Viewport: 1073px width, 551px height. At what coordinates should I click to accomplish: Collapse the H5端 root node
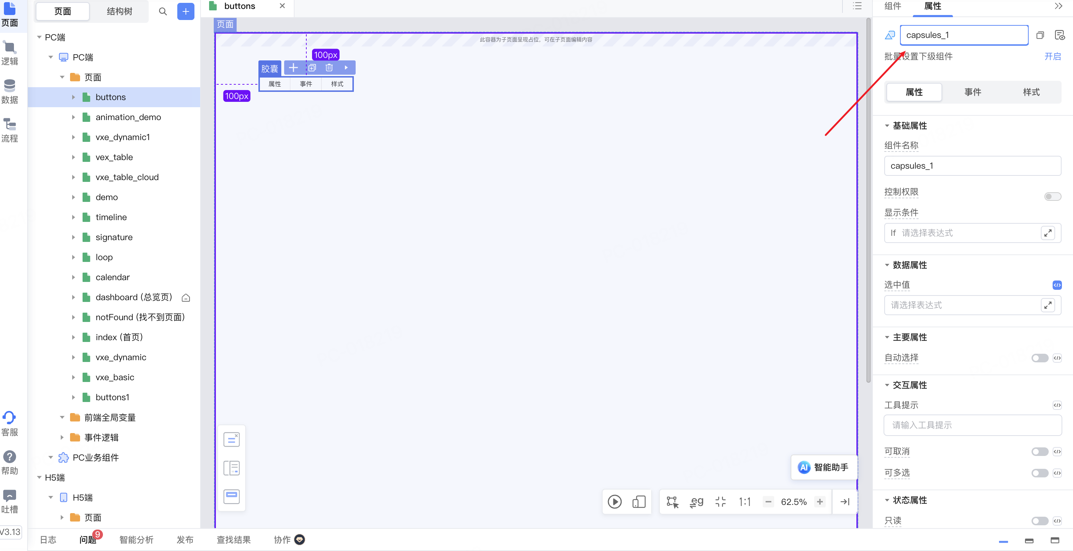[x=39, y=478]
